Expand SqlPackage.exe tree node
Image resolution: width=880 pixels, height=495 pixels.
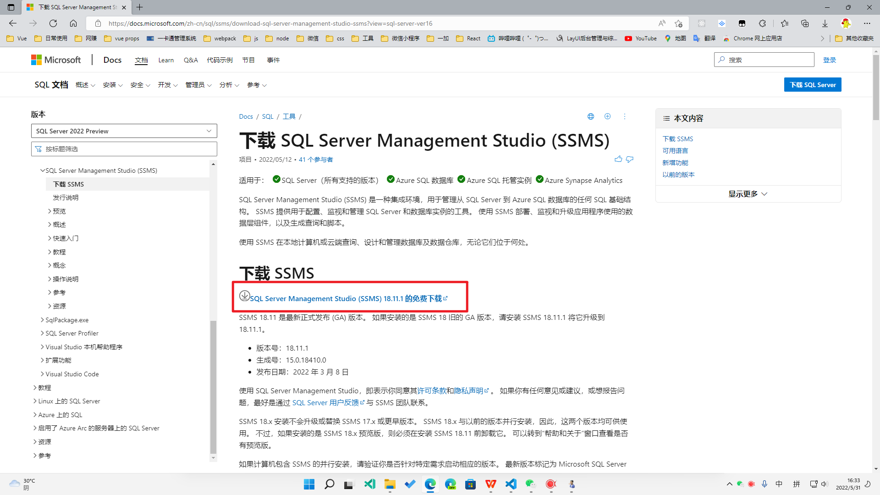pos(42,320)
